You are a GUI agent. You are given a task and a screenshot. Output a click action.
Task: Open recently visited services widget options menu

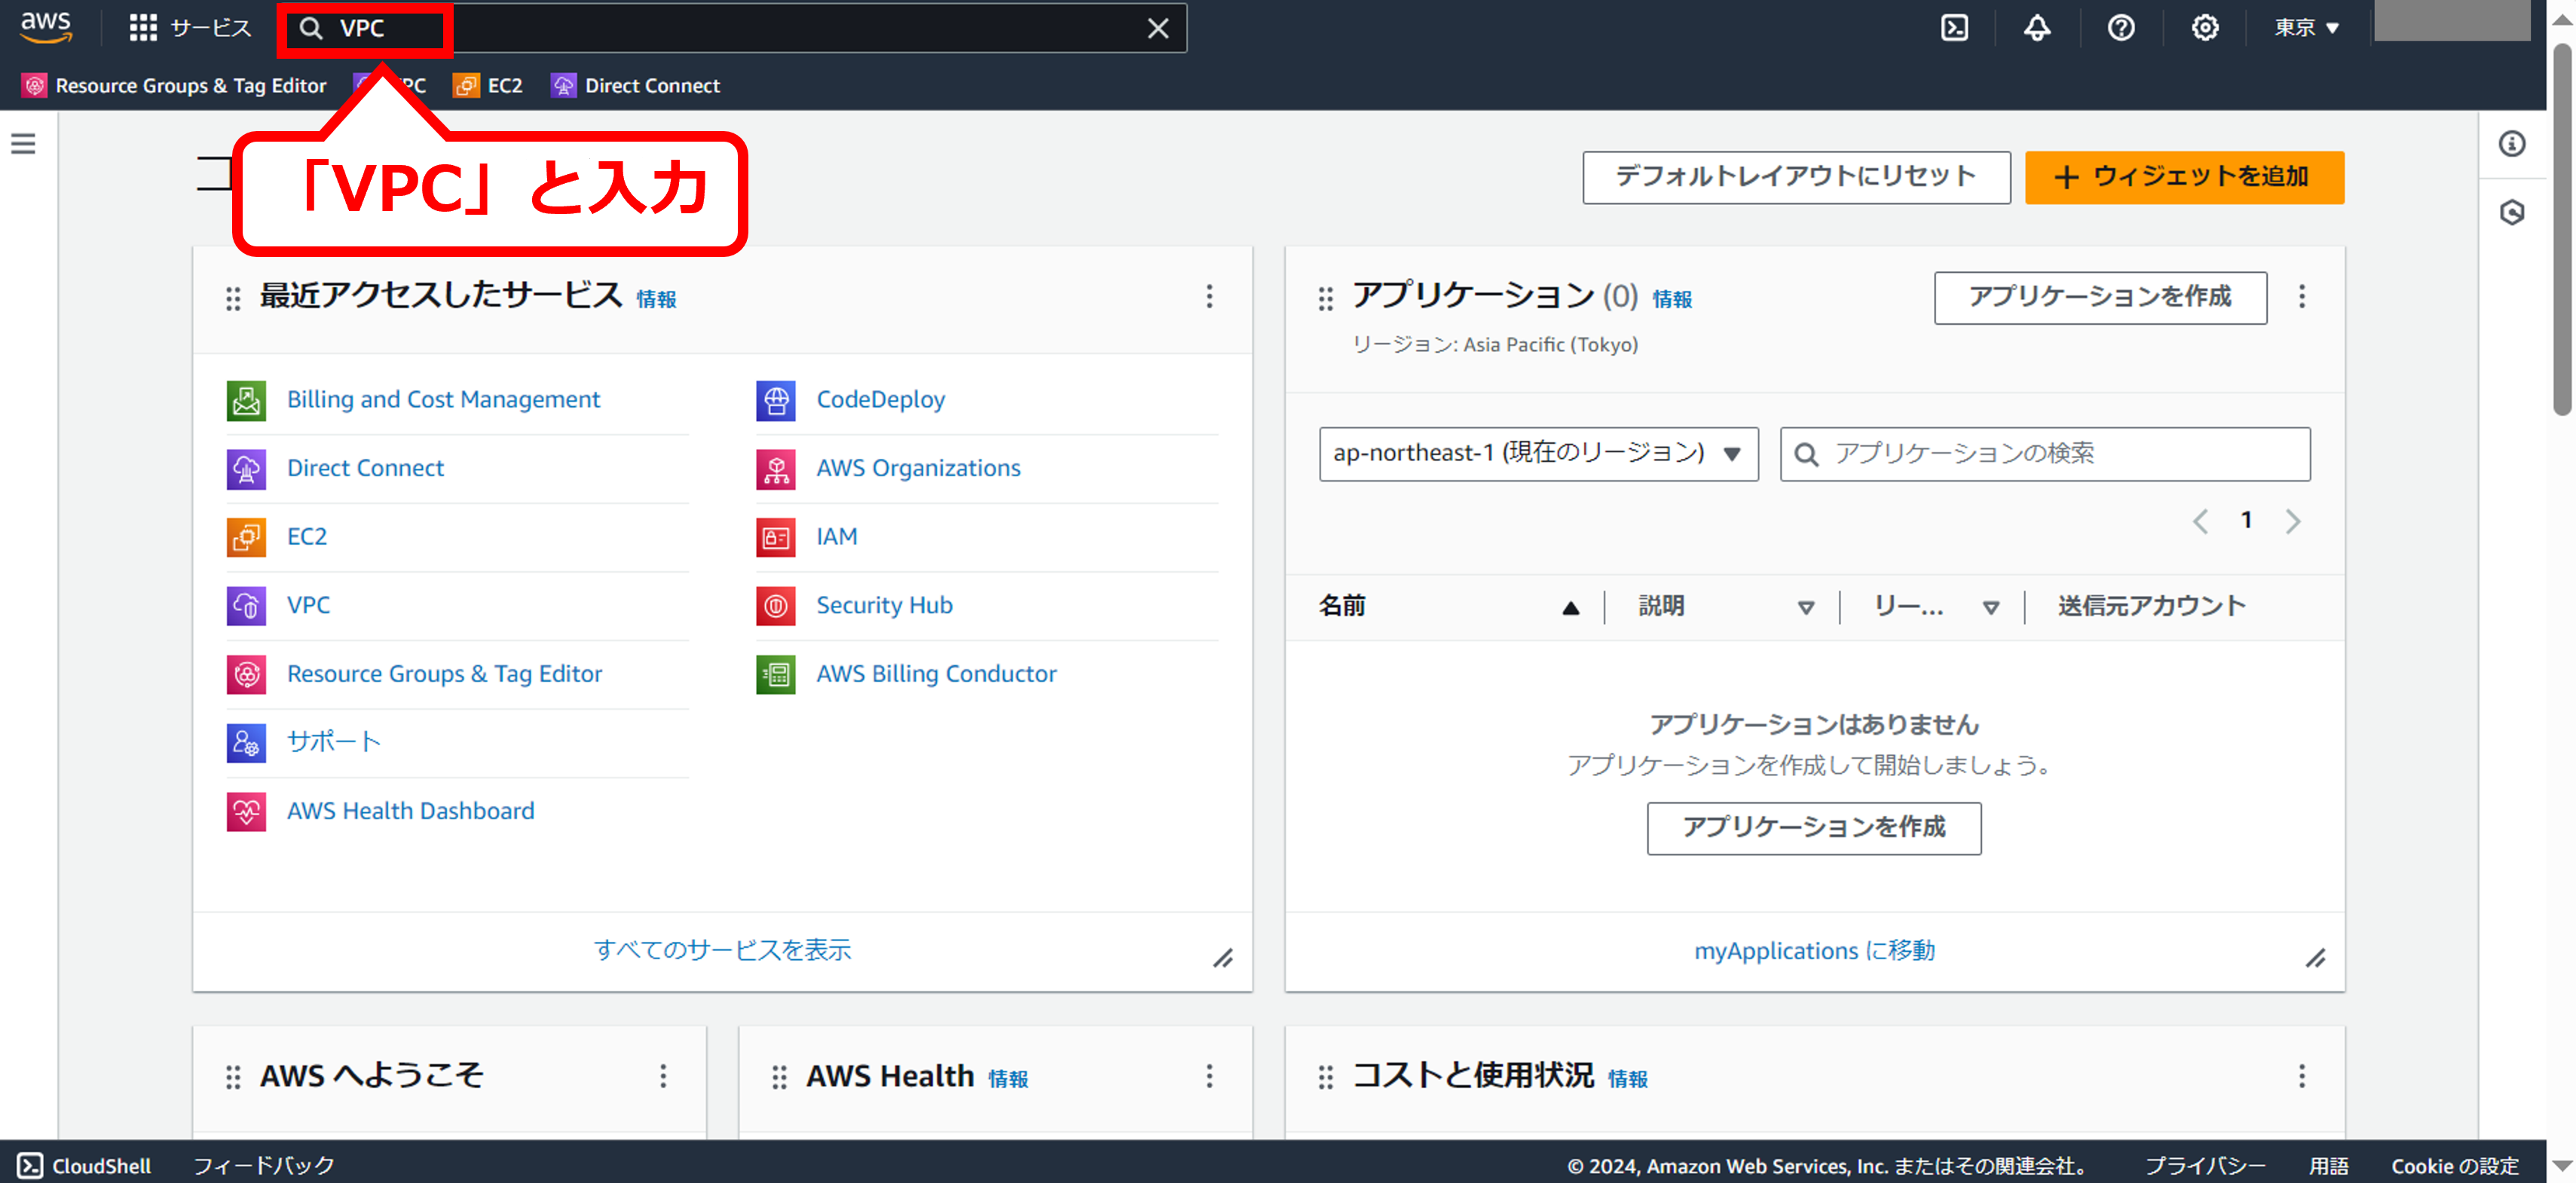point(1209,296)
